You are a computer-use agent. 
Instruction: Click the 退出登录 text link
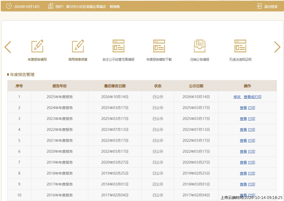(271, 7)
